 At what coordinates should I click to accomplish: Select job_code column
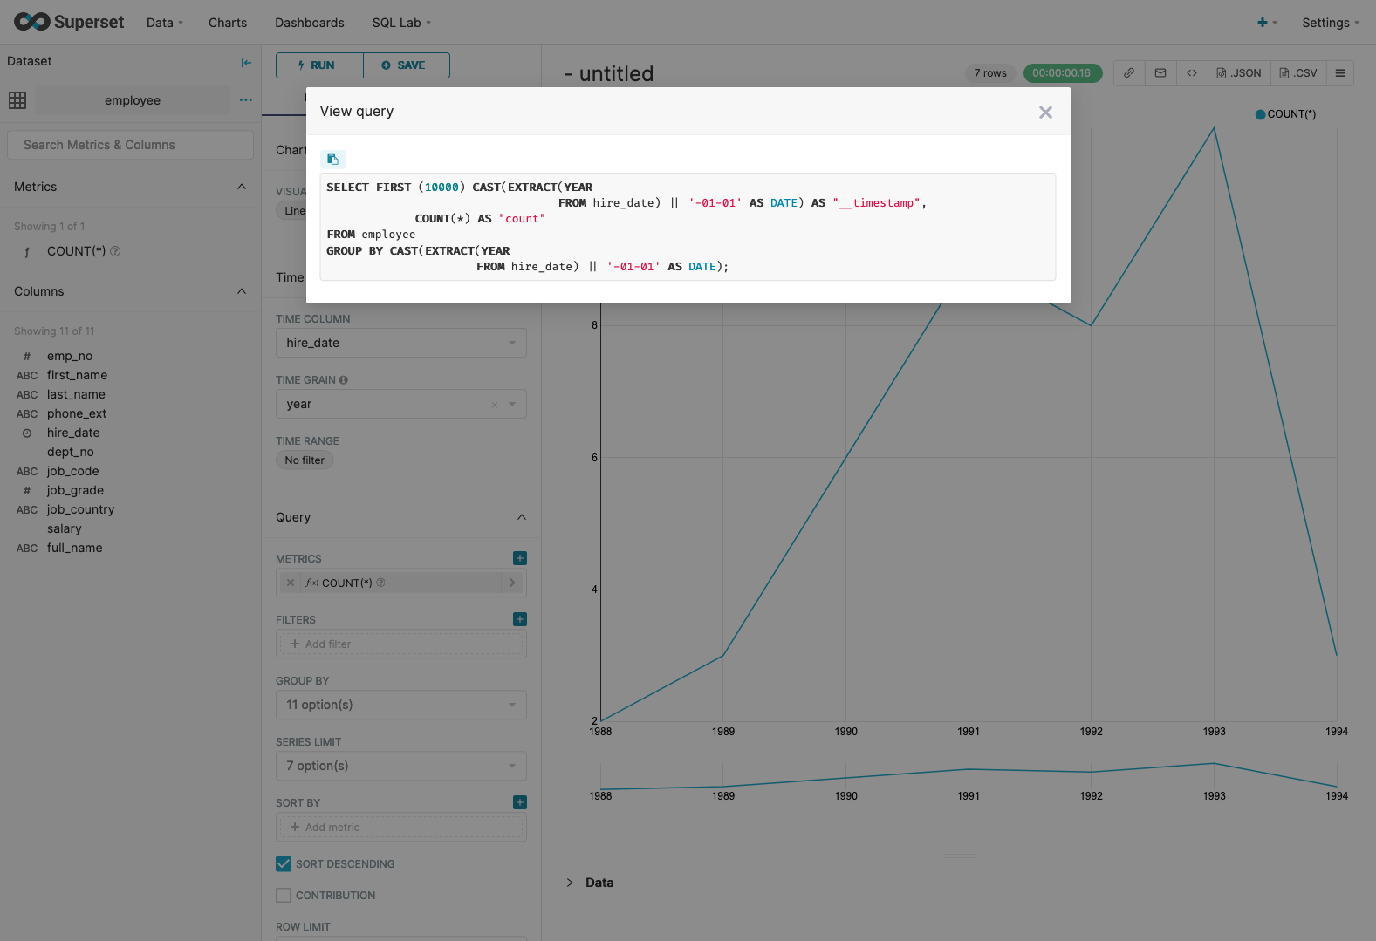click(x=73, y=471)
